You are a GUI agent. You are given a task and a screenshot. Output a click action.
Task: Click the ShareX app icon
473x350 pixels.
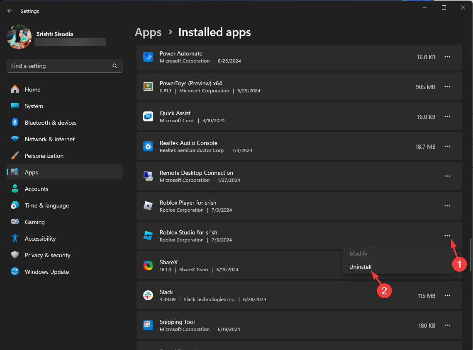click(148, 266)
